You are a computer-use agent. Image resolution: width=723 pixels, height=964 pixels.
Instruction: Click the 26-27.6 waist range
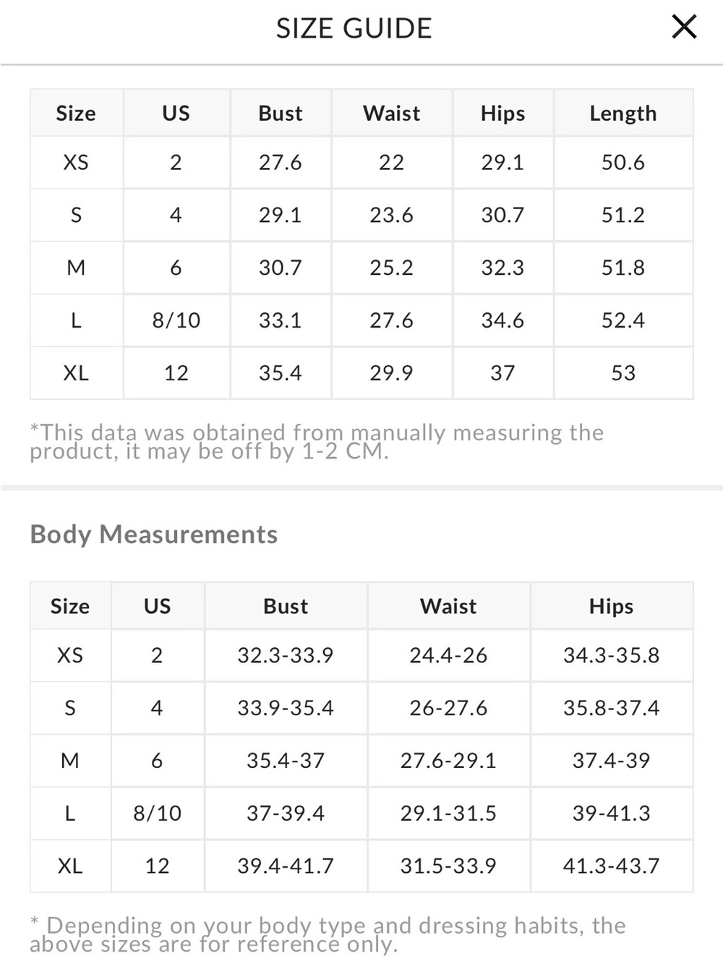[x=448, y=707]
